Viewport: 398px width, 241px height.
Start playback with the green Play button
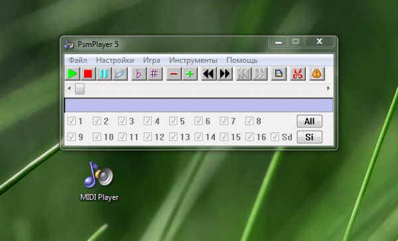point(72,74)
